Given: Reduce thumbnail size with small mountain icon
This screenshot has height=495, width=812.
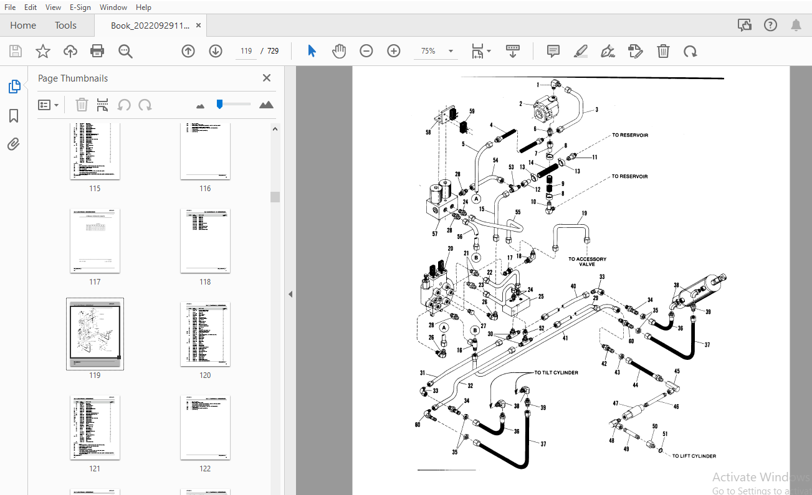Looking at the screenshot, I should click(x=200, y=106).
